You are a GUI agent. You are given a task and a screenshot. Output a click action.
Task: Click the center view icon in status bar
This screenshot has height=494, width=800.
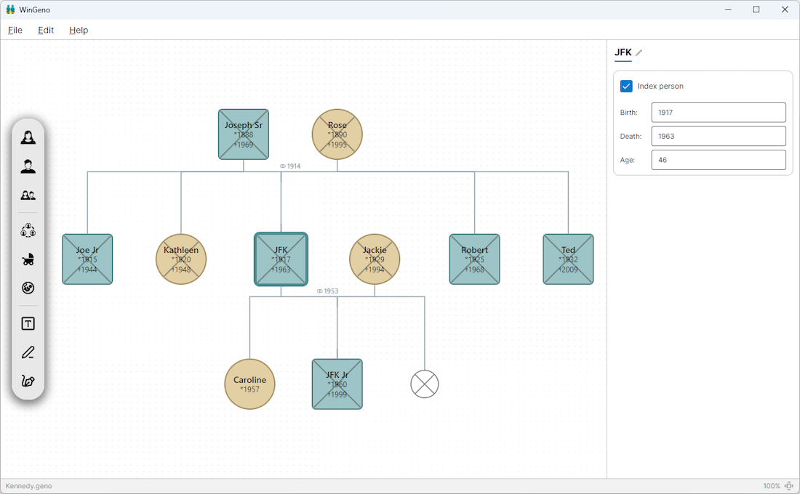[789, 486]
